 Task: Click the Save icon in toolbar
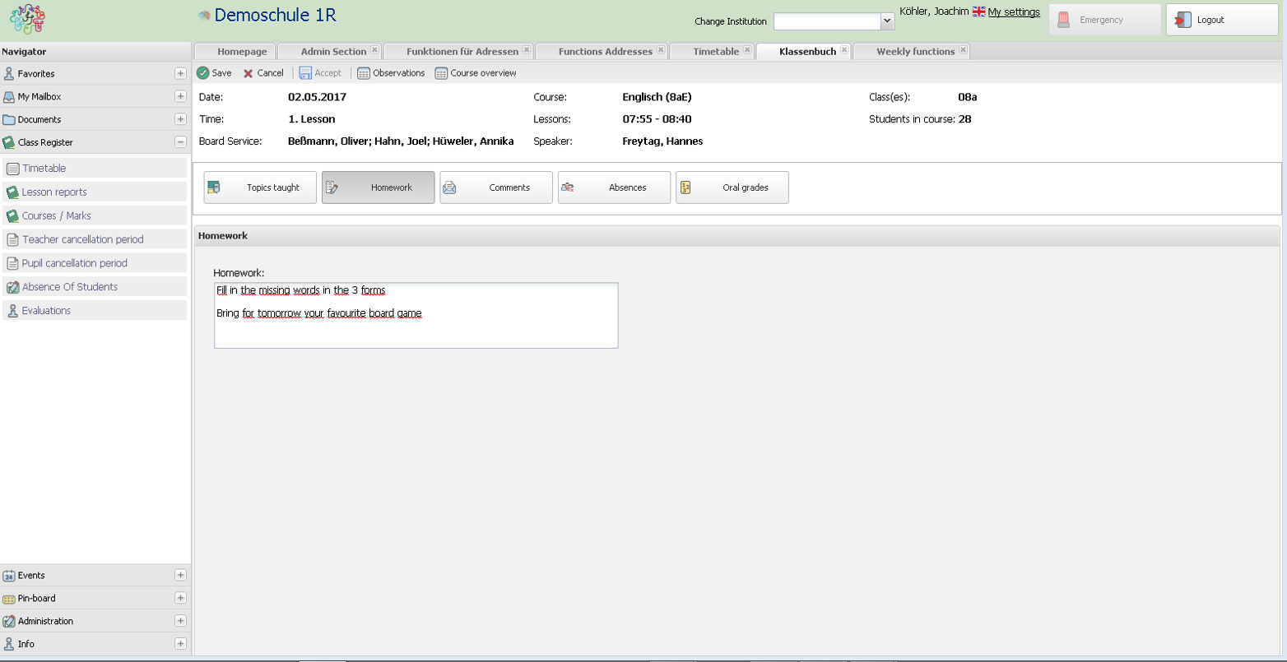tap(203, 73)
